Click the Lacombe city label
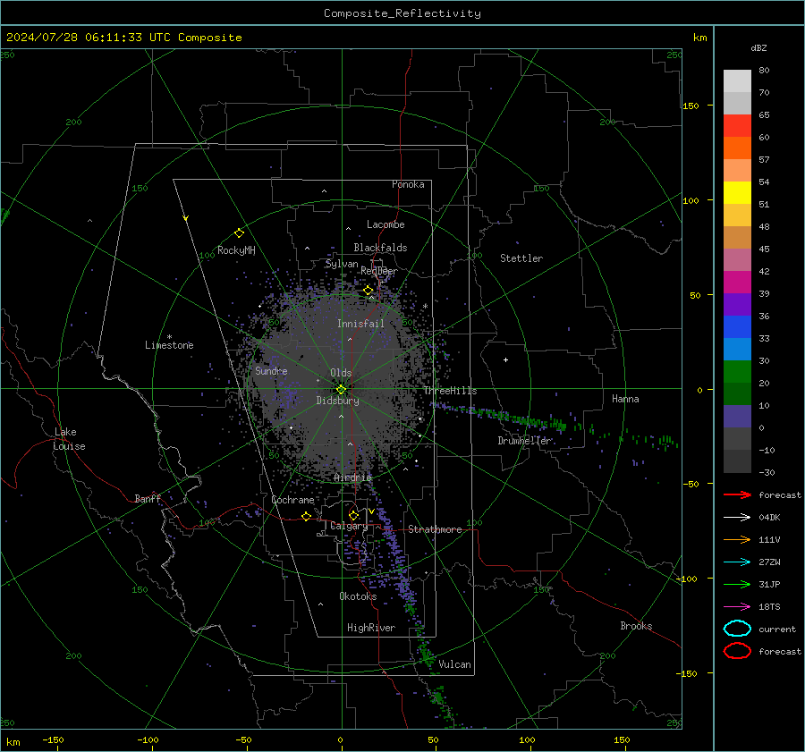Image resolution: width=805 pixels, height=752 pixels. point(386,224)
